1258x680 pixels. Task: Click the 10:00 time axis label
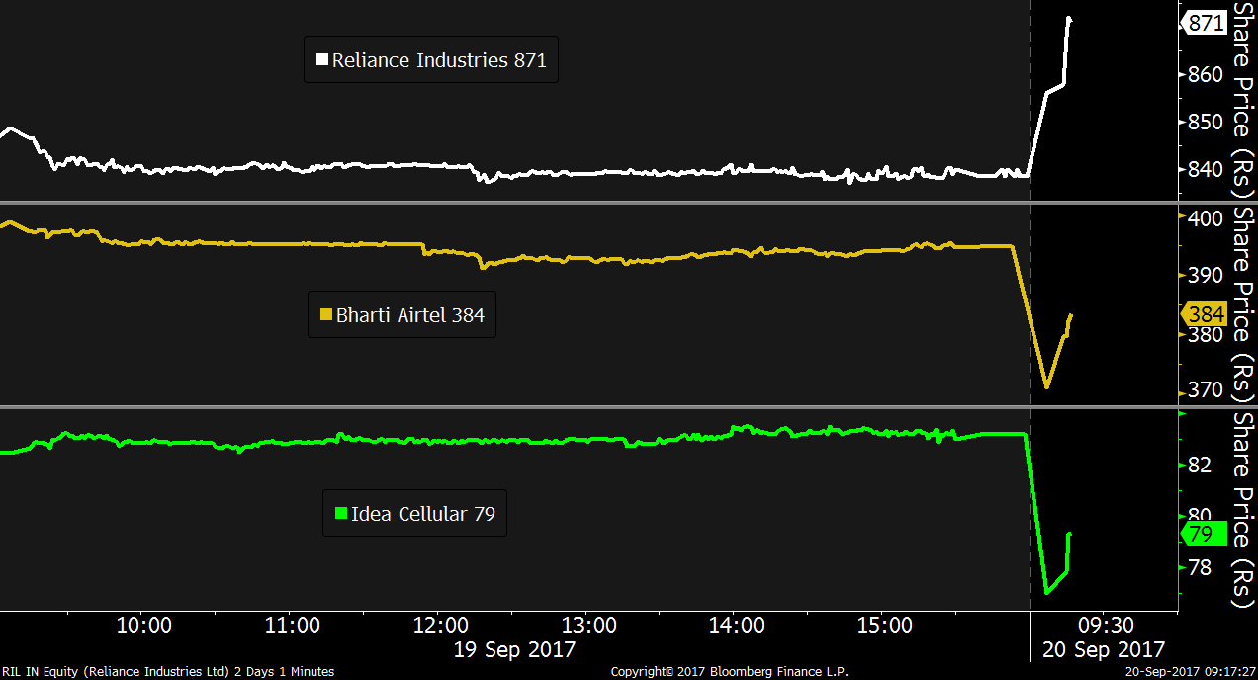145,626
